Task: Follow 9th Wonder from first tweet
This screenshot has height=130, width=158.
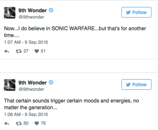Action: [136, 12]
